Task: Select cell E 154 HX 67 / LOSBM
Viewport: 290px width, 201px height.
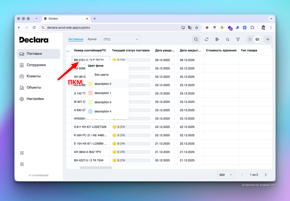Action: (91, 144)
